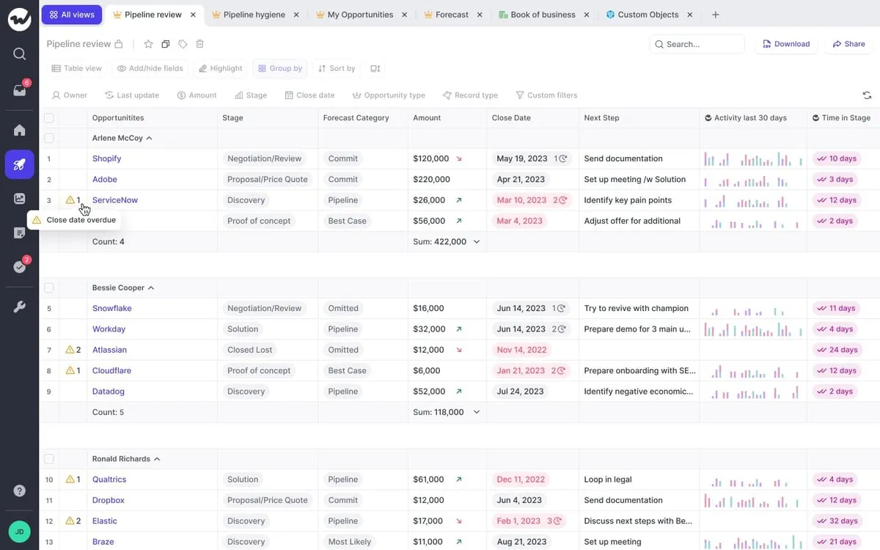
Task: Open the Dropbox opportunity link
Action: coord(109,500)
